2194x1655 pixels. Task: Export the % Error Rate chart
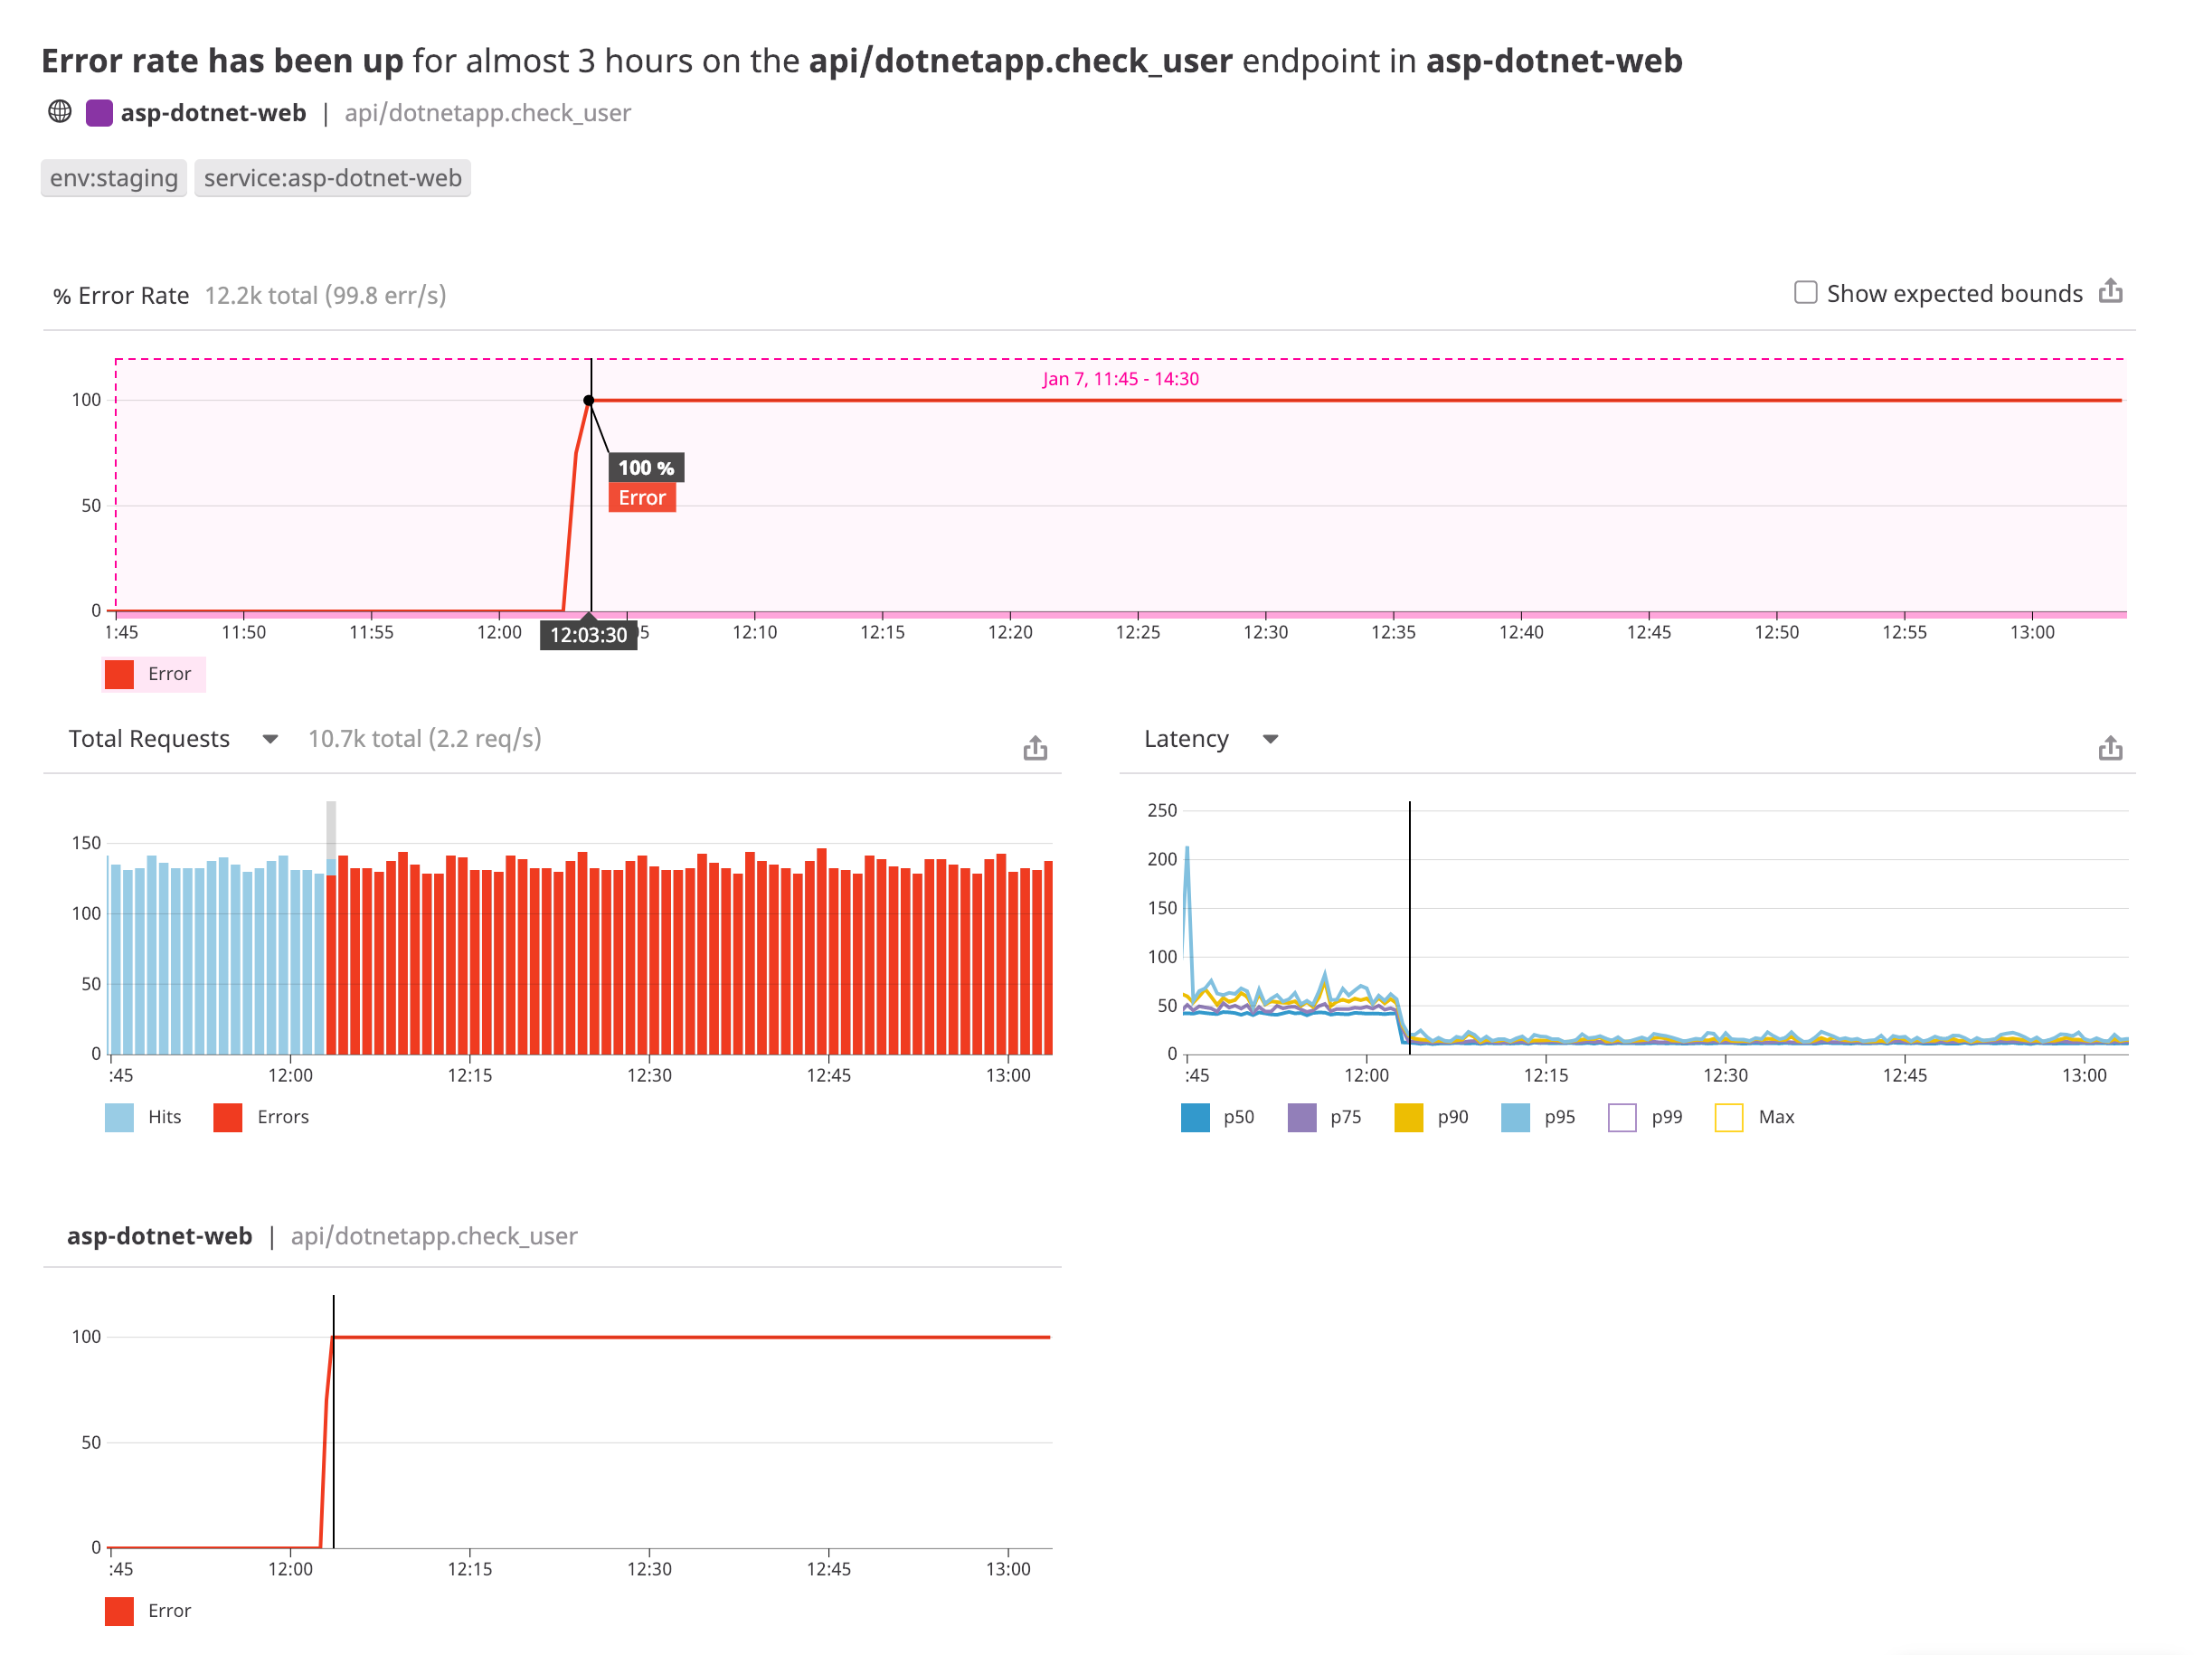(x=2111, y=292)
